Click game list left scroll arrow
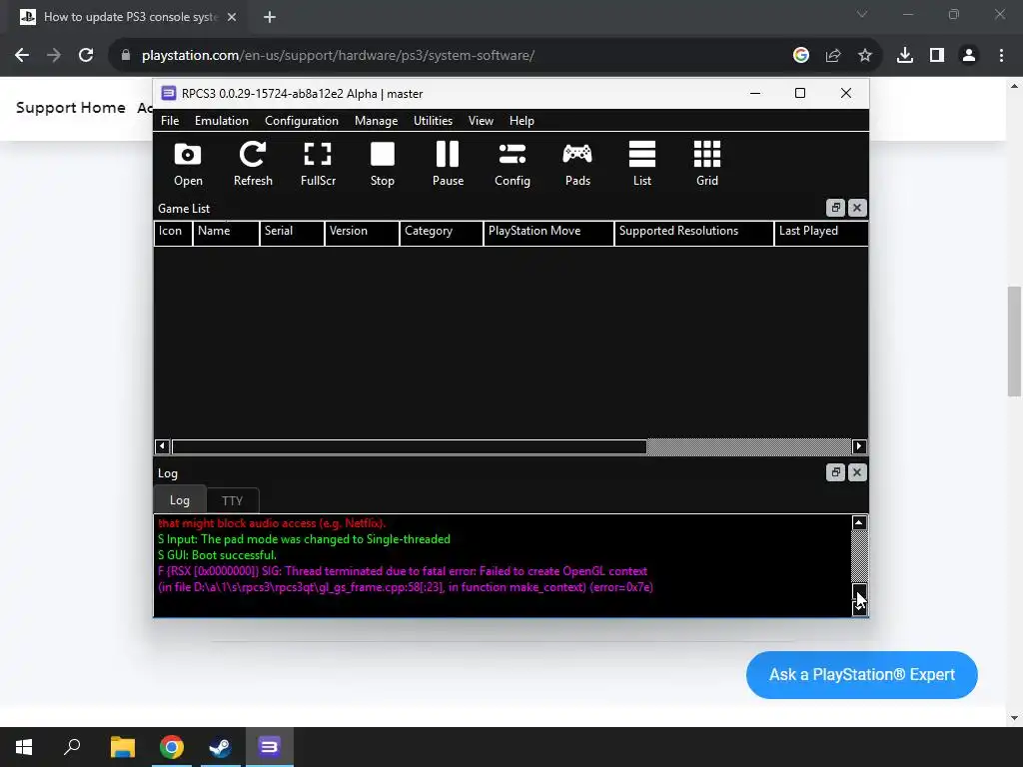The height and width of the screenshot is (767, 1023). point(162,446)
